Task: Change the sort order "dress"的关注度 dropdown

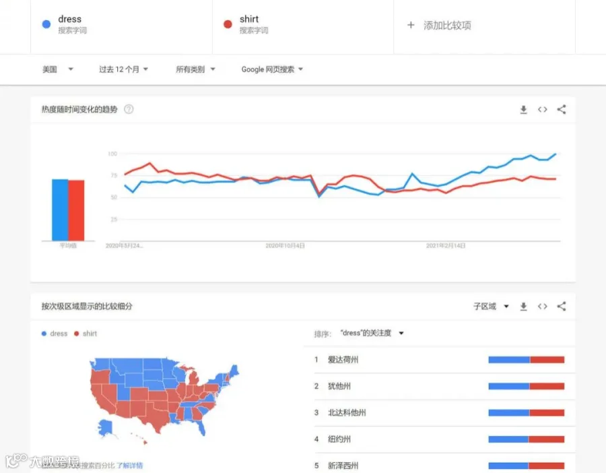Action: tap(372, 333)
